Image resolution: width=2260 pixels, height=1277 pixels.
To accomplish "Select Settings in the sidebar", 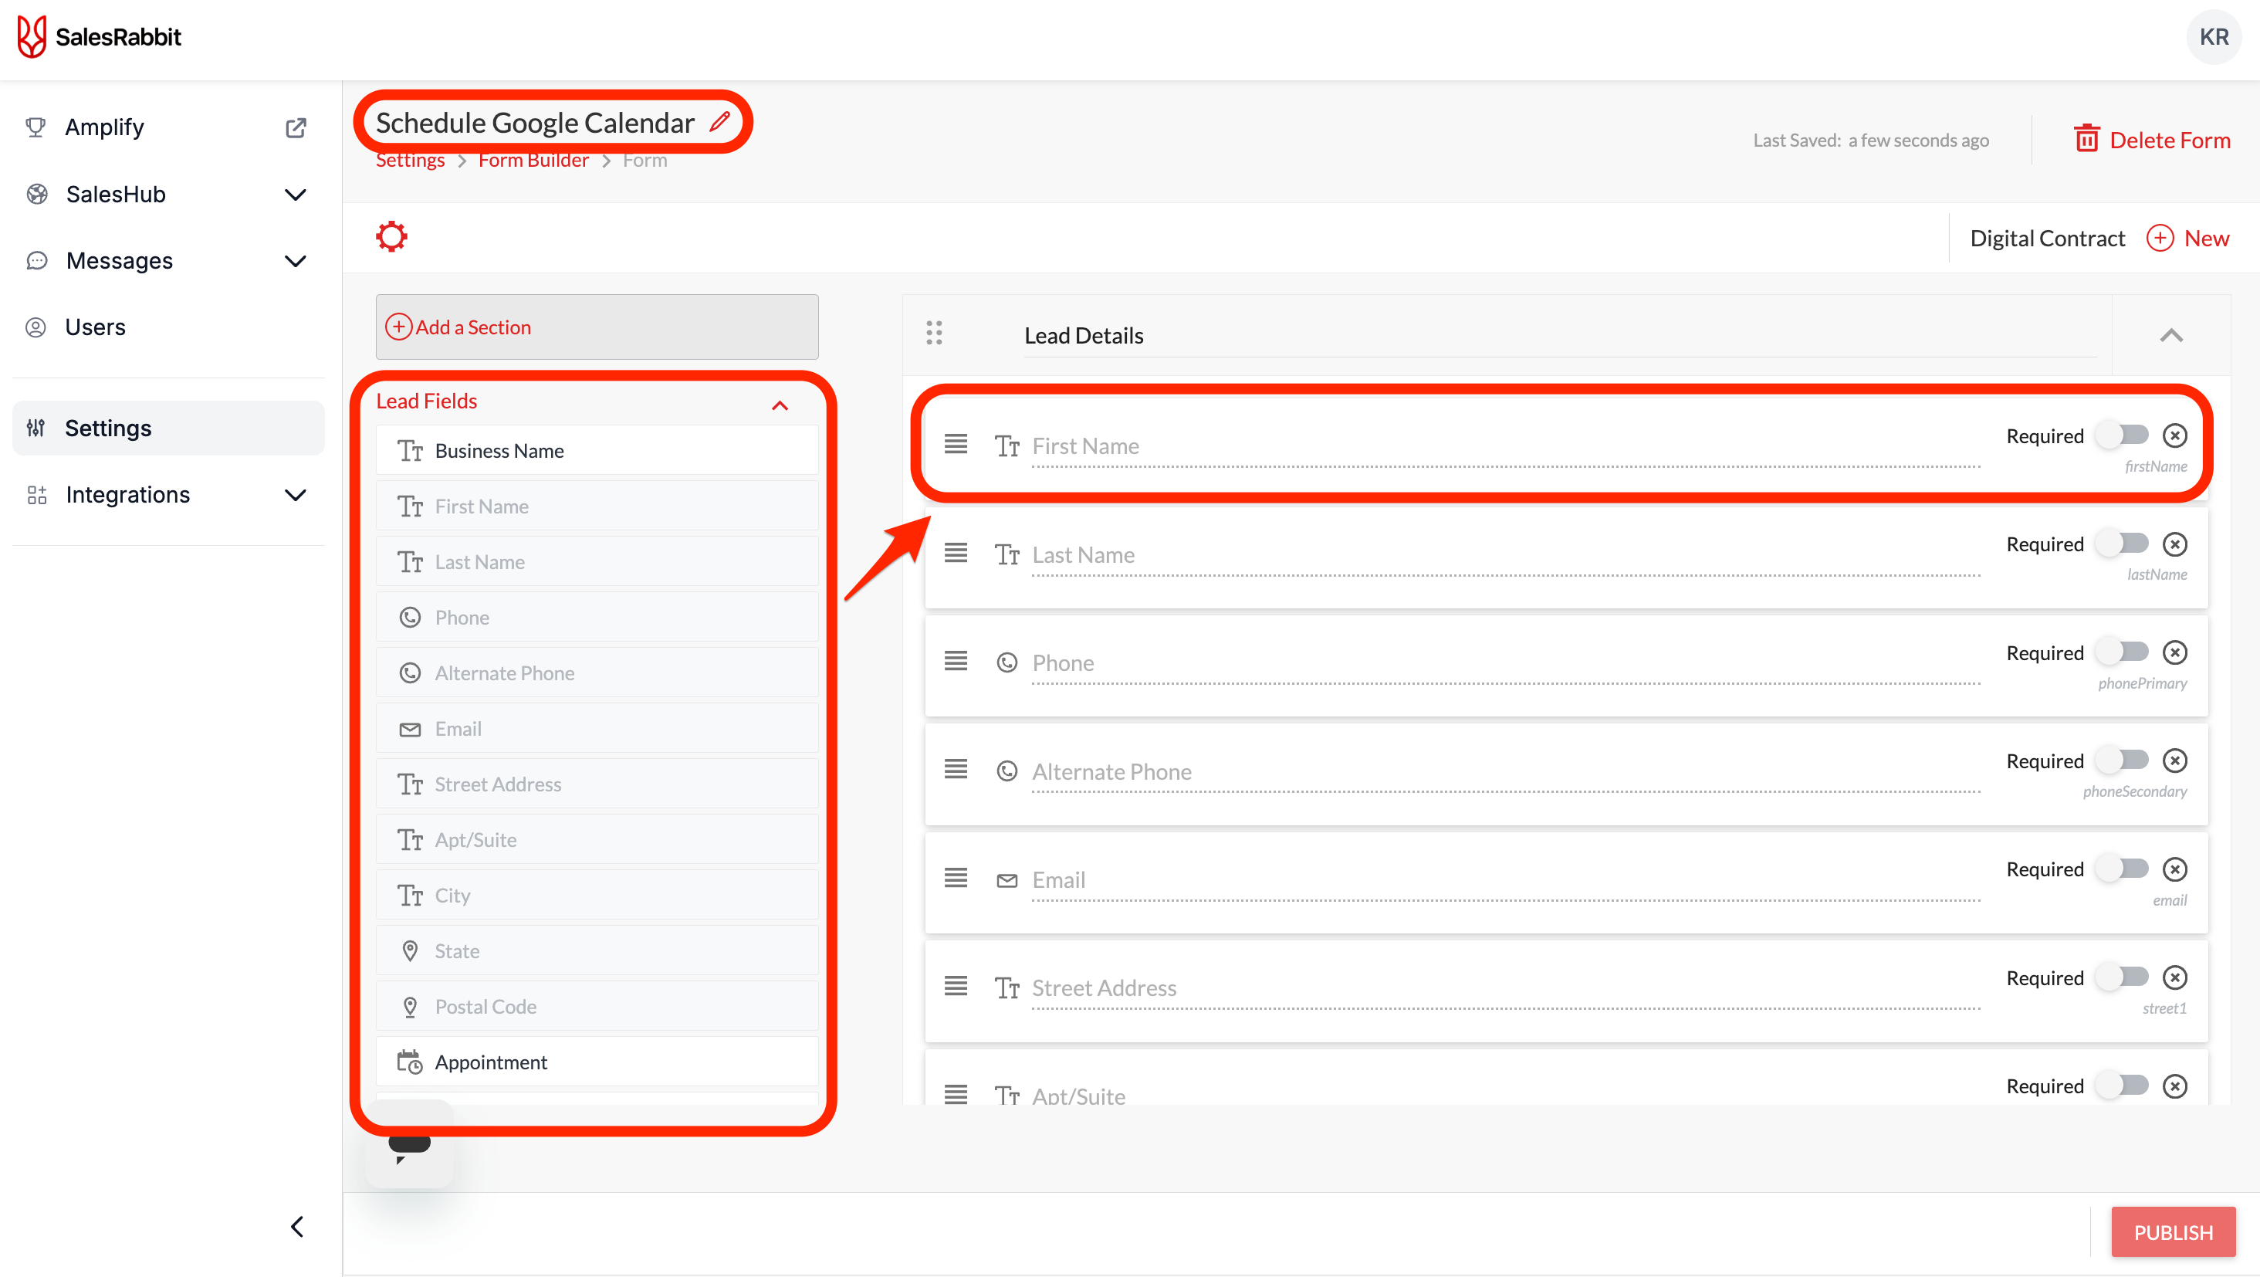I will coord(108,428).
